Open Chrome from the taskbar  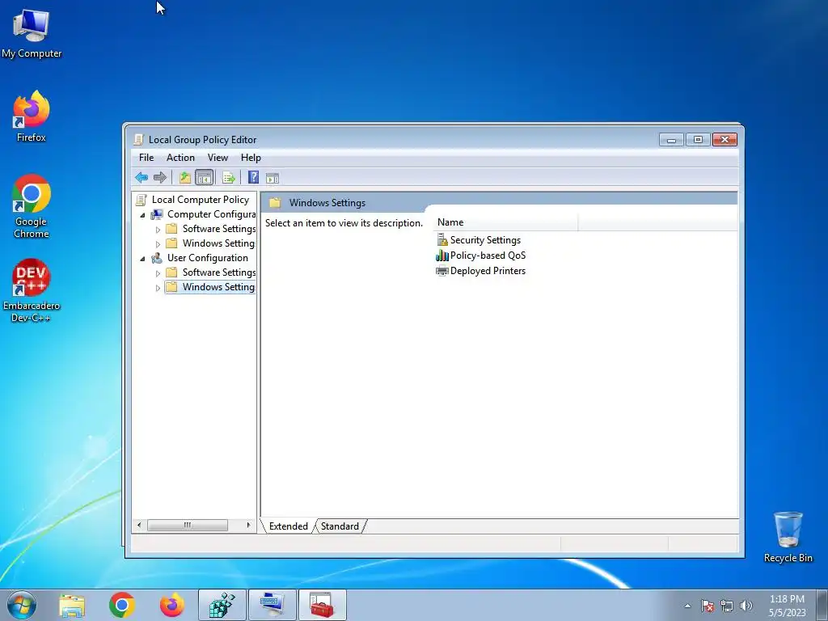click(122, 605)
